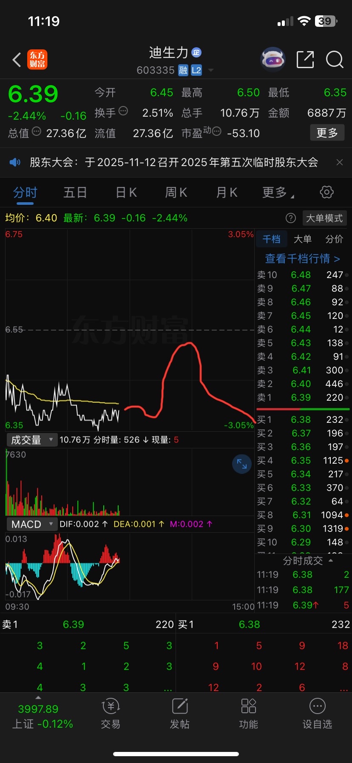The image size is (352, 763).
Task: Switch to 月K tab
Action: [227, 192]
